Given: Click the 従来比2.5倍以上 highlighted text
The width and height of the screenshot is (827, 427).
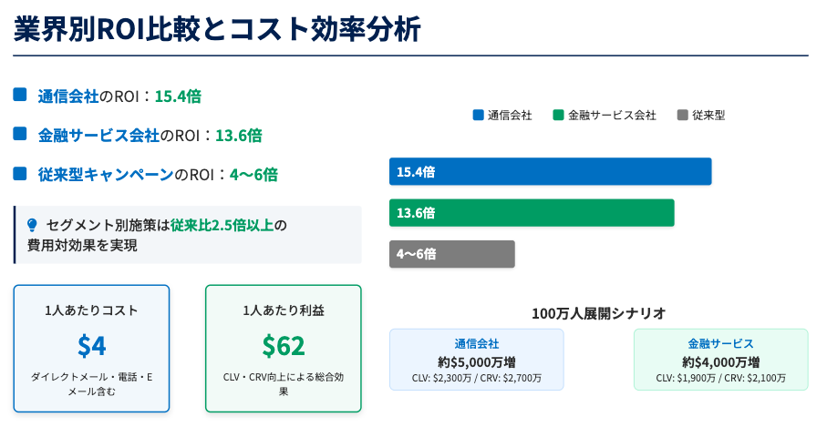Looking at the screenshot, I should [x=222, y=225].
